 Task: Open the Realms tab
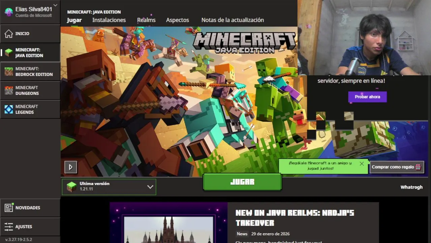pos(146,20)
